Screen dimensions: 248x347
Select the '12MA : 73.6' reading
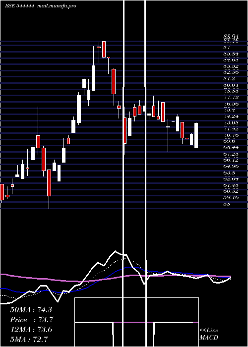31,330
